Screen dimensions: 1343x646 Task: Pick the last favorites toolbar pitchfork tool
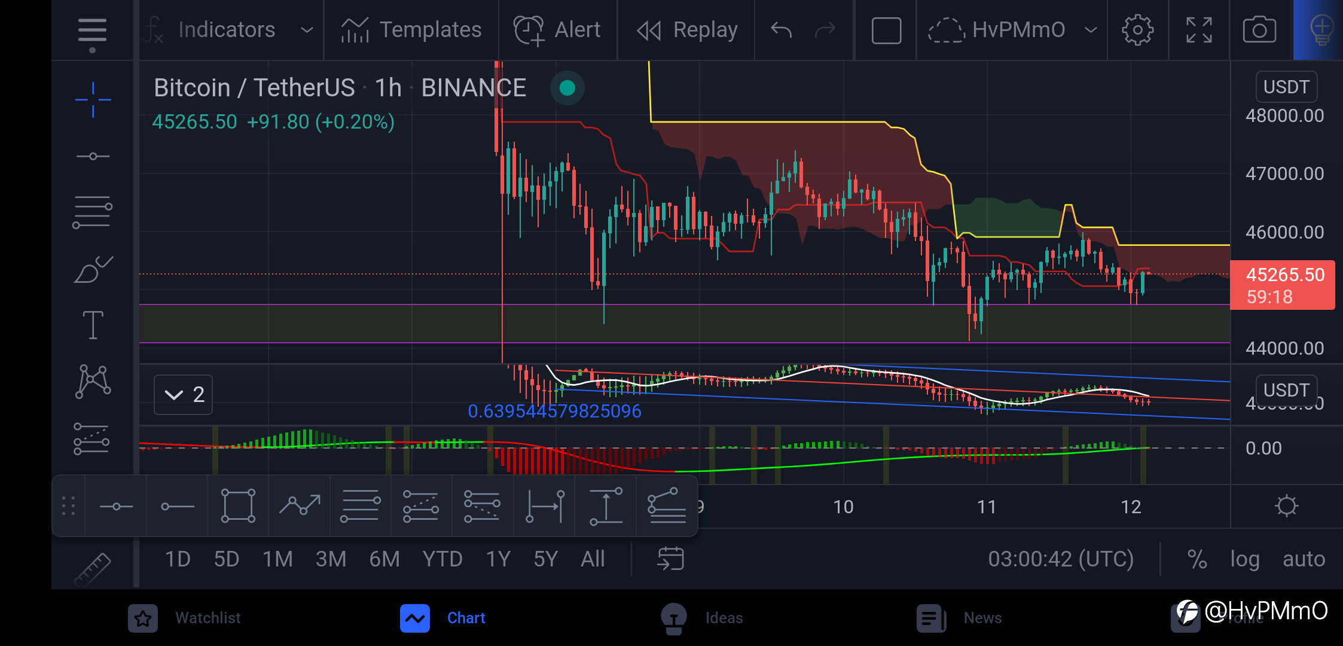pos(667,506)
